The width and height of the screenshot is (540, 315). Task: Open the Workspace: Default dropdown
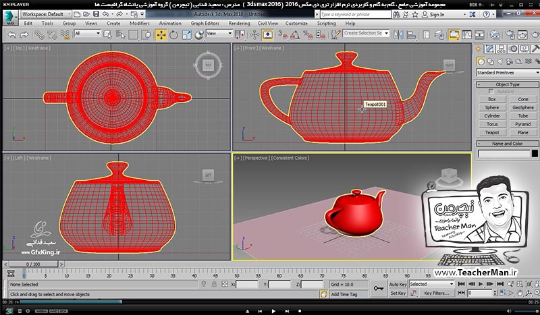(x=46, y=14)
